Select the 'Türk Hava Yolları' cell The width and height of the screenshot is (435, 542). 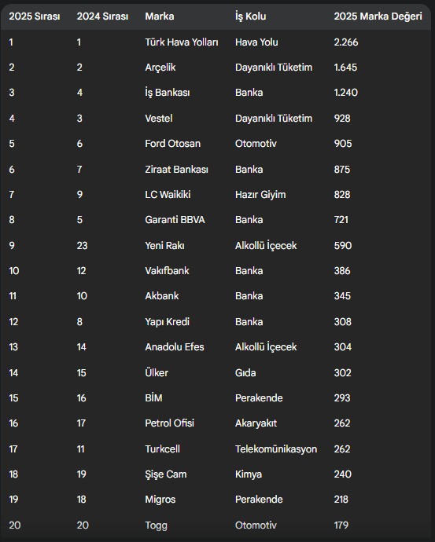pyautogui.click(x=182, y=42)
